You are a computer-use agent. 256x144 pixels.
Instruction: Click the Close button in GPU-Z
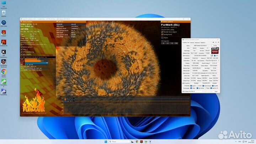pyautogui.click(x=216, y=91)
